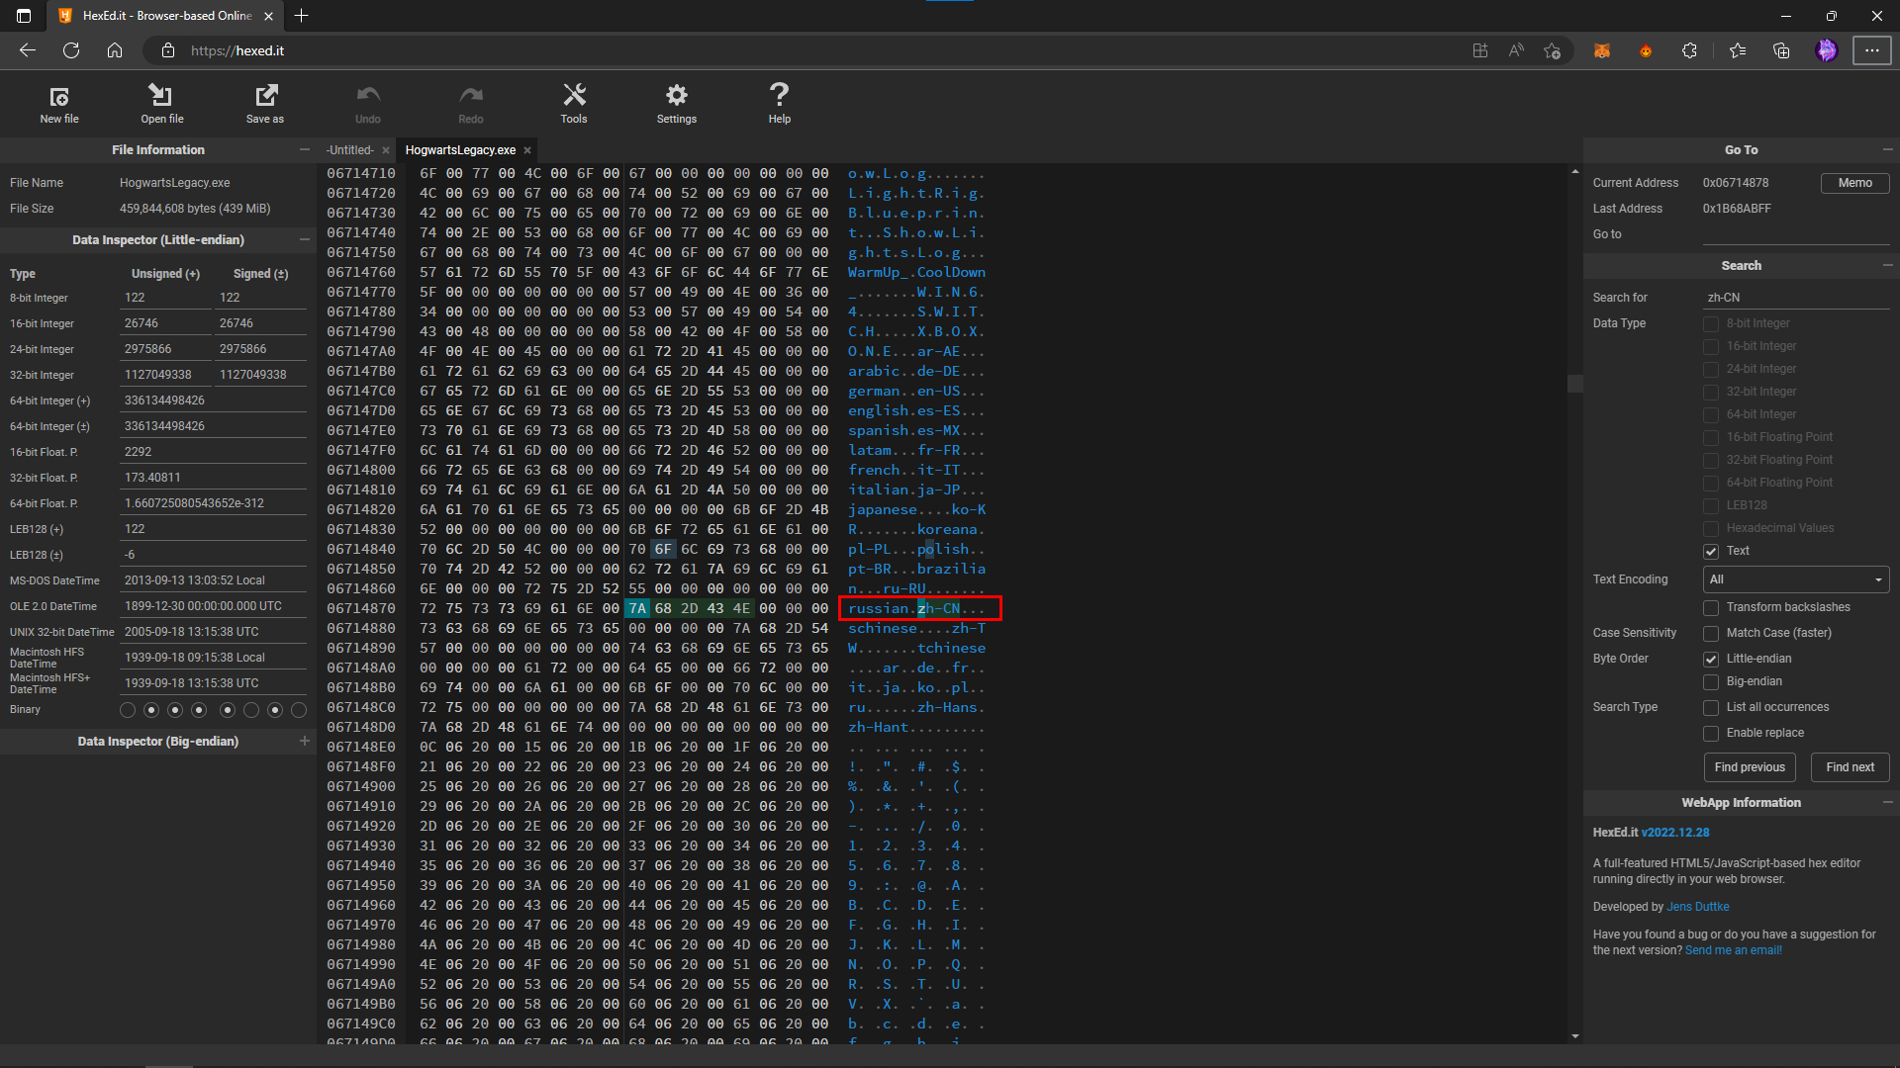Open the Settings gear icon

[676, 97]
